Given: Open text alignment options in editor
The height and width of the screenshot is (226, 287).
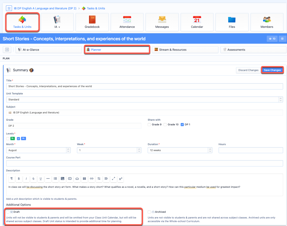Looking at the screenshot, I should pos(106,179).
